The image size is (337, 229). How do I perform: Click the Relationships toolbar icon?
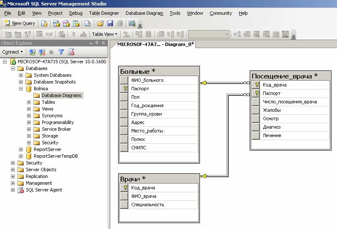coord(237,34)
